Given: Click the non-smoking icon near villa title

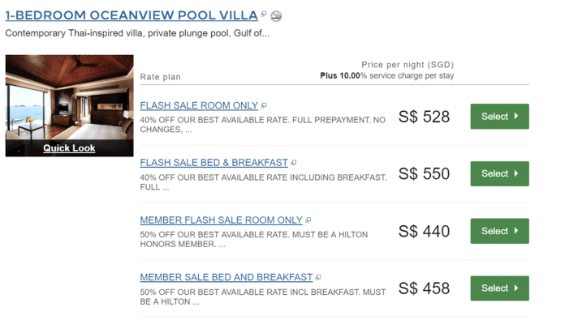Looking at the screenshot, I should tap(276, 16).
